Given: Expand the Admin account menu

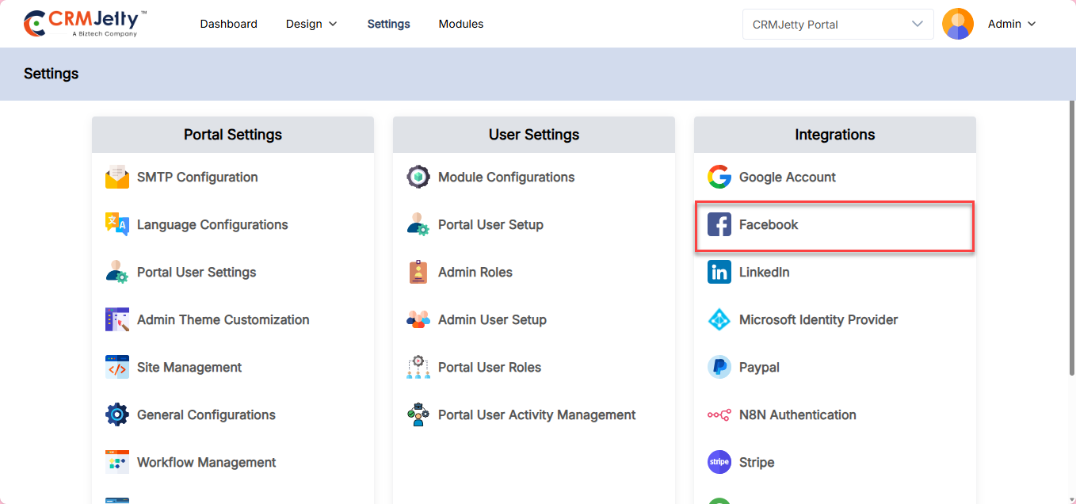Looking at the screenshot, I should click(1012, 24).
